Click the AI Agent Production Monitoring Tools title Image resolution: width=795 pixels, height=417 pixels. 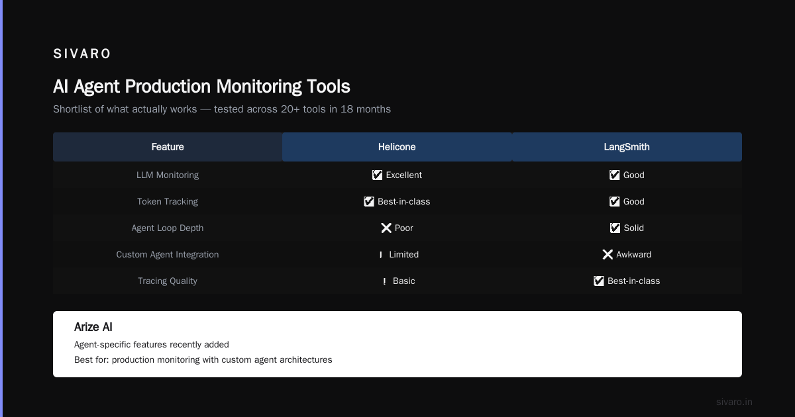click(201, 86)
